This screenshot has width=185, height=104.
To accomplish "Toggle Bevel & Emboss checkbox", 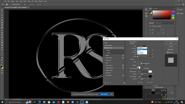I will pyautogui.click(x=105, y=48).
